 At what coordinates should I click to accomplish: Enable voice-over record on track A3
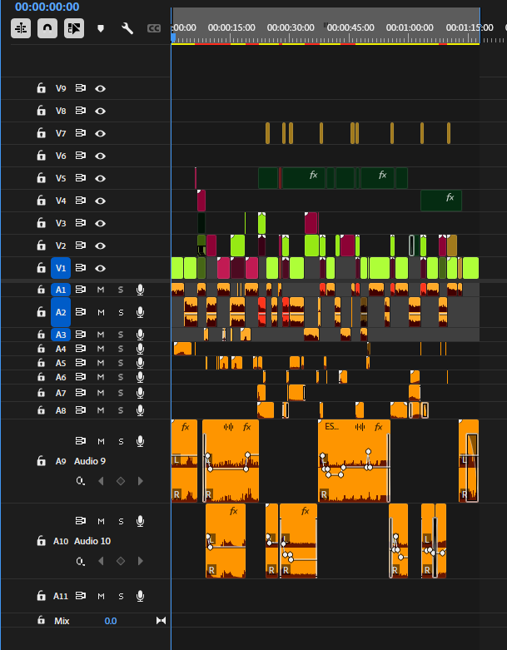(140, 335)
